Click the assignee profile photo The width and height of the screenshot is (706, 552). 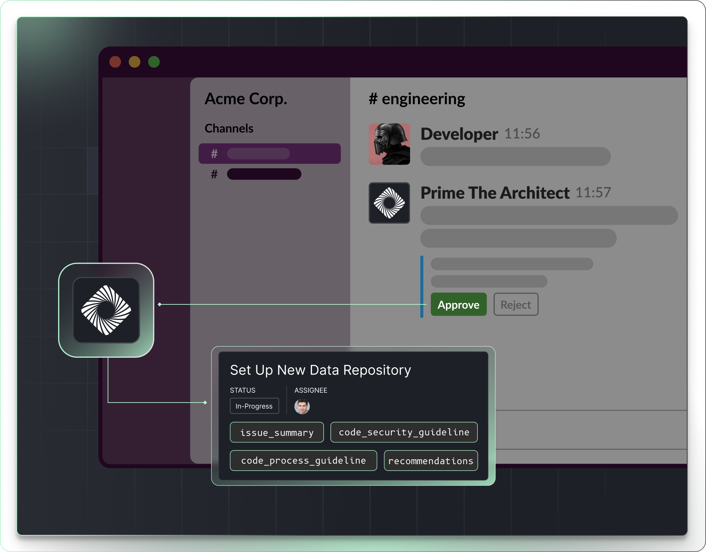coord(302,407)
